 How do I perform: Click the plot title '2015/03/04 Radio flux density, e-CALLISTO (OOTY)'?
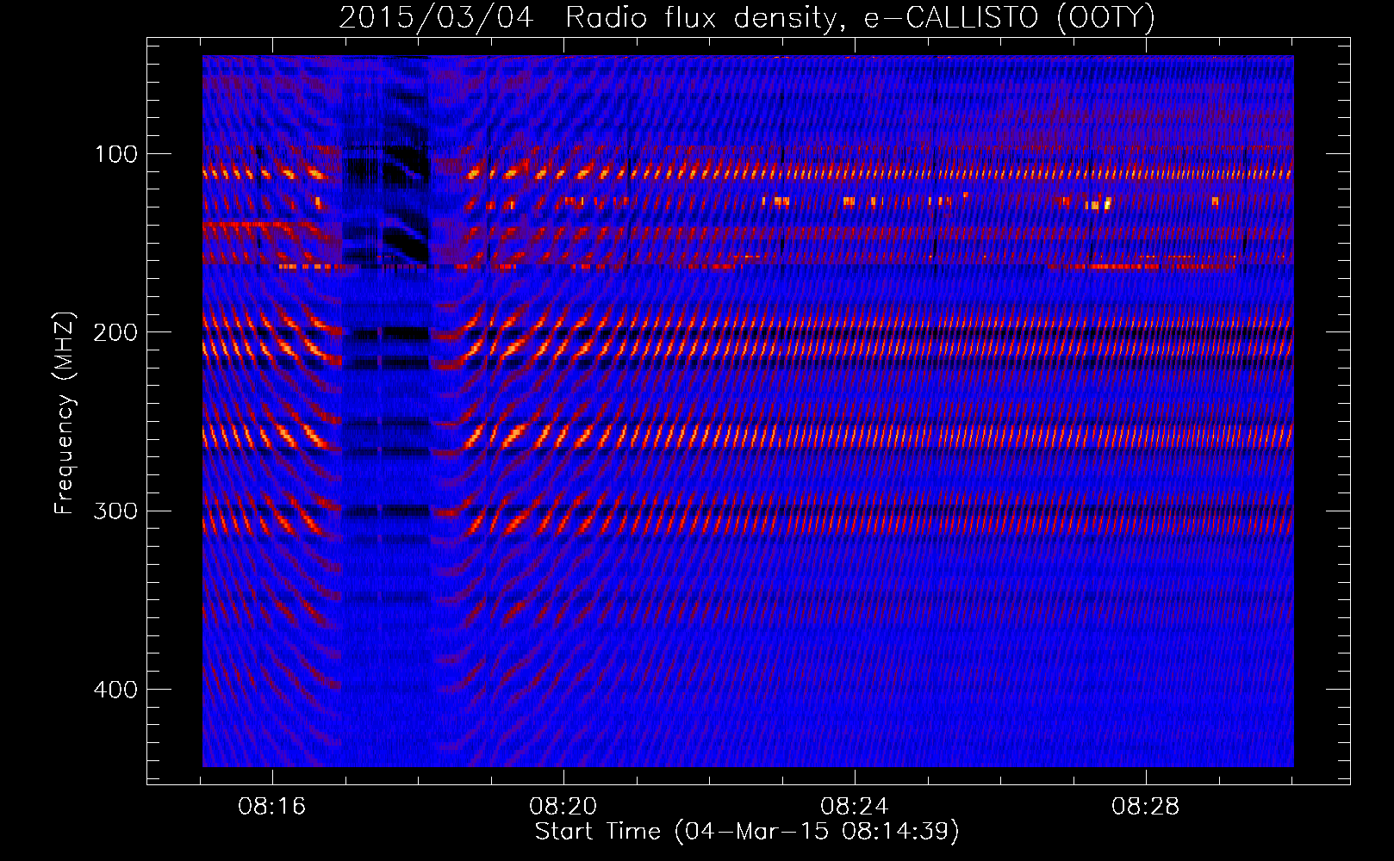(747, 17)
